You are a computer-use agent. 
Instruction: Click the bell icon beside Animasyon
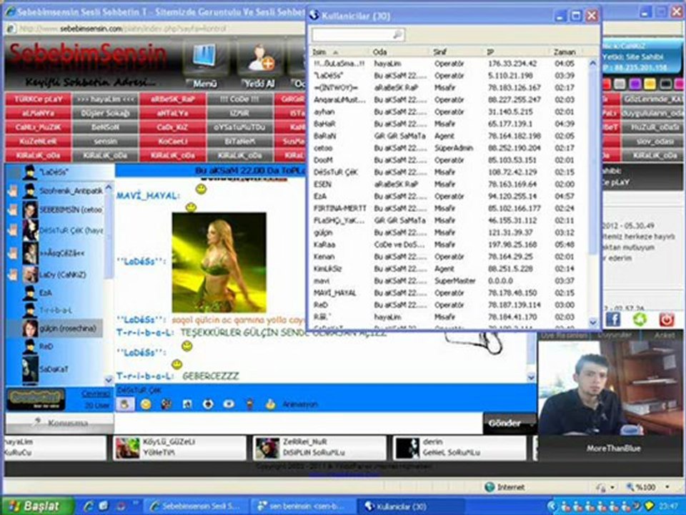pos(270,404)
